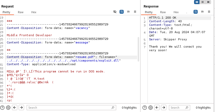Go to next match in Response search
The width and height of the screenshot is (215, 112).
(164, 108)
